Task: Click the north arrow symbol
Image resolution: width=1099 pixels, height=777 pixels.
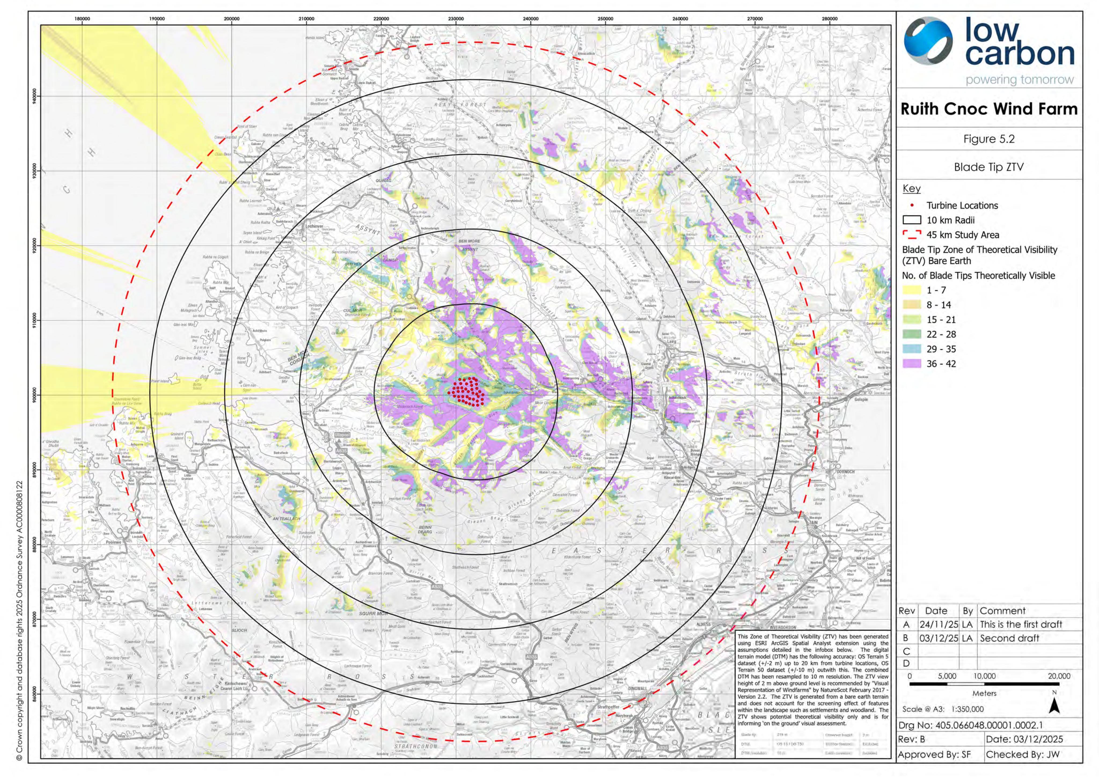Action: click(1054, 706)
